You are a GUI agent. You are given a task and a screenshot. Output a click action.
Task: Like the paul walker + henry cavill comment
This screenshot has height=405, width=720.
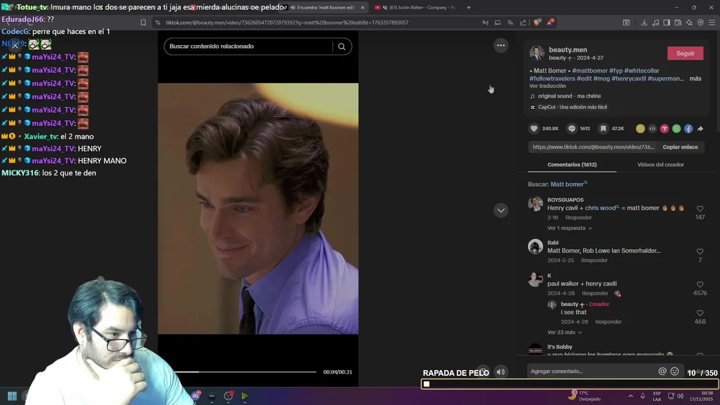point(700,285)
